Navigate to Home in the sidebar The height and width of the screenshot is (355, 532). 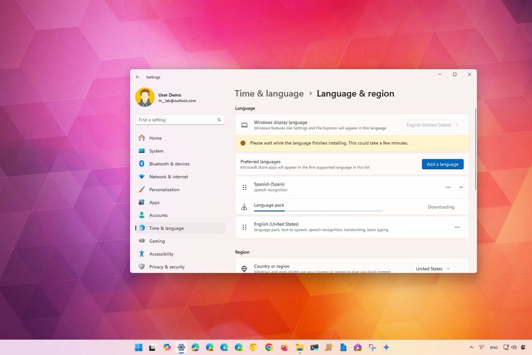tap(155, 138)
